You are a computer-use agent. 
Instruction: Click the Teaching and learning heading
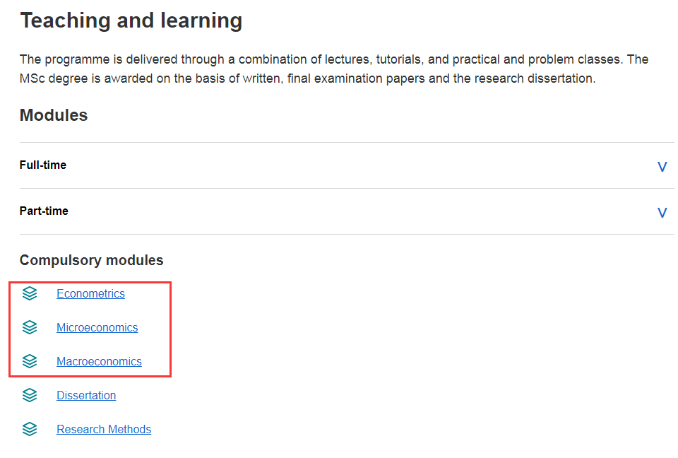(131, 20)
